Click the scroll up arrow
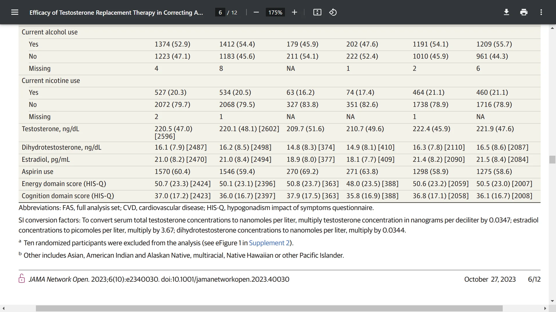This screenshot has height=312, width=556. [x=552, y=28]
